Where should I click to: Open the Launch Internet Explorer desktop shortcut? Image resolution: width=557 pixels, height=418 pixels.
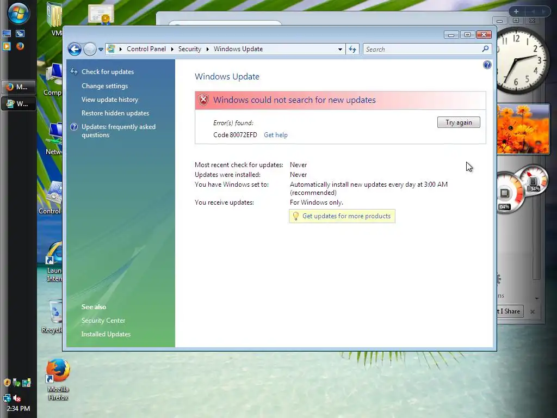(54, 262)
